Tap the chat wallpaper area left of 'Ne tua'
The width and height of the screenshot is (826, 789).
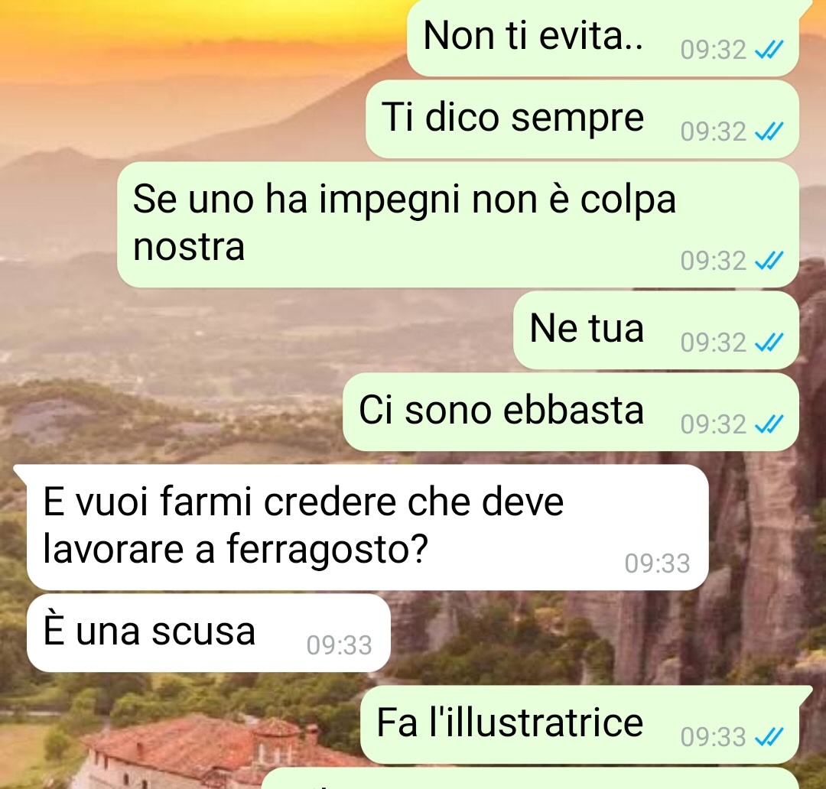253,330
